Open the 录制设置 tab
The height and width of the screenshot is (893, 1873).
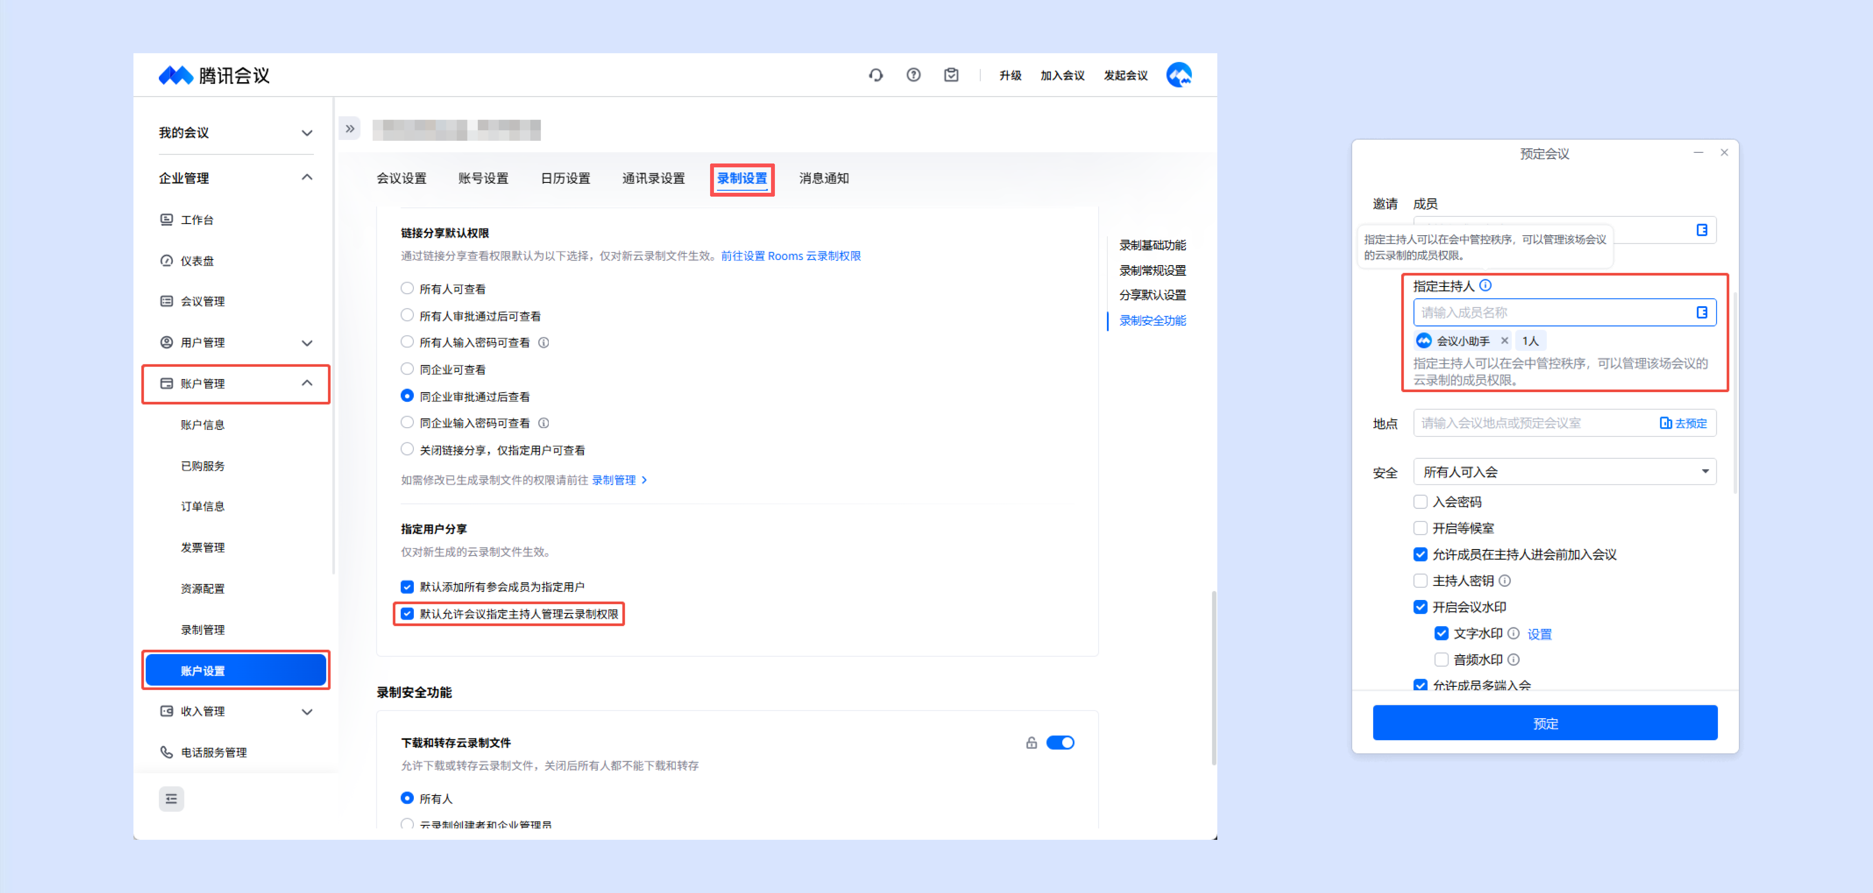pyautogui.click(x=742, y=179)
